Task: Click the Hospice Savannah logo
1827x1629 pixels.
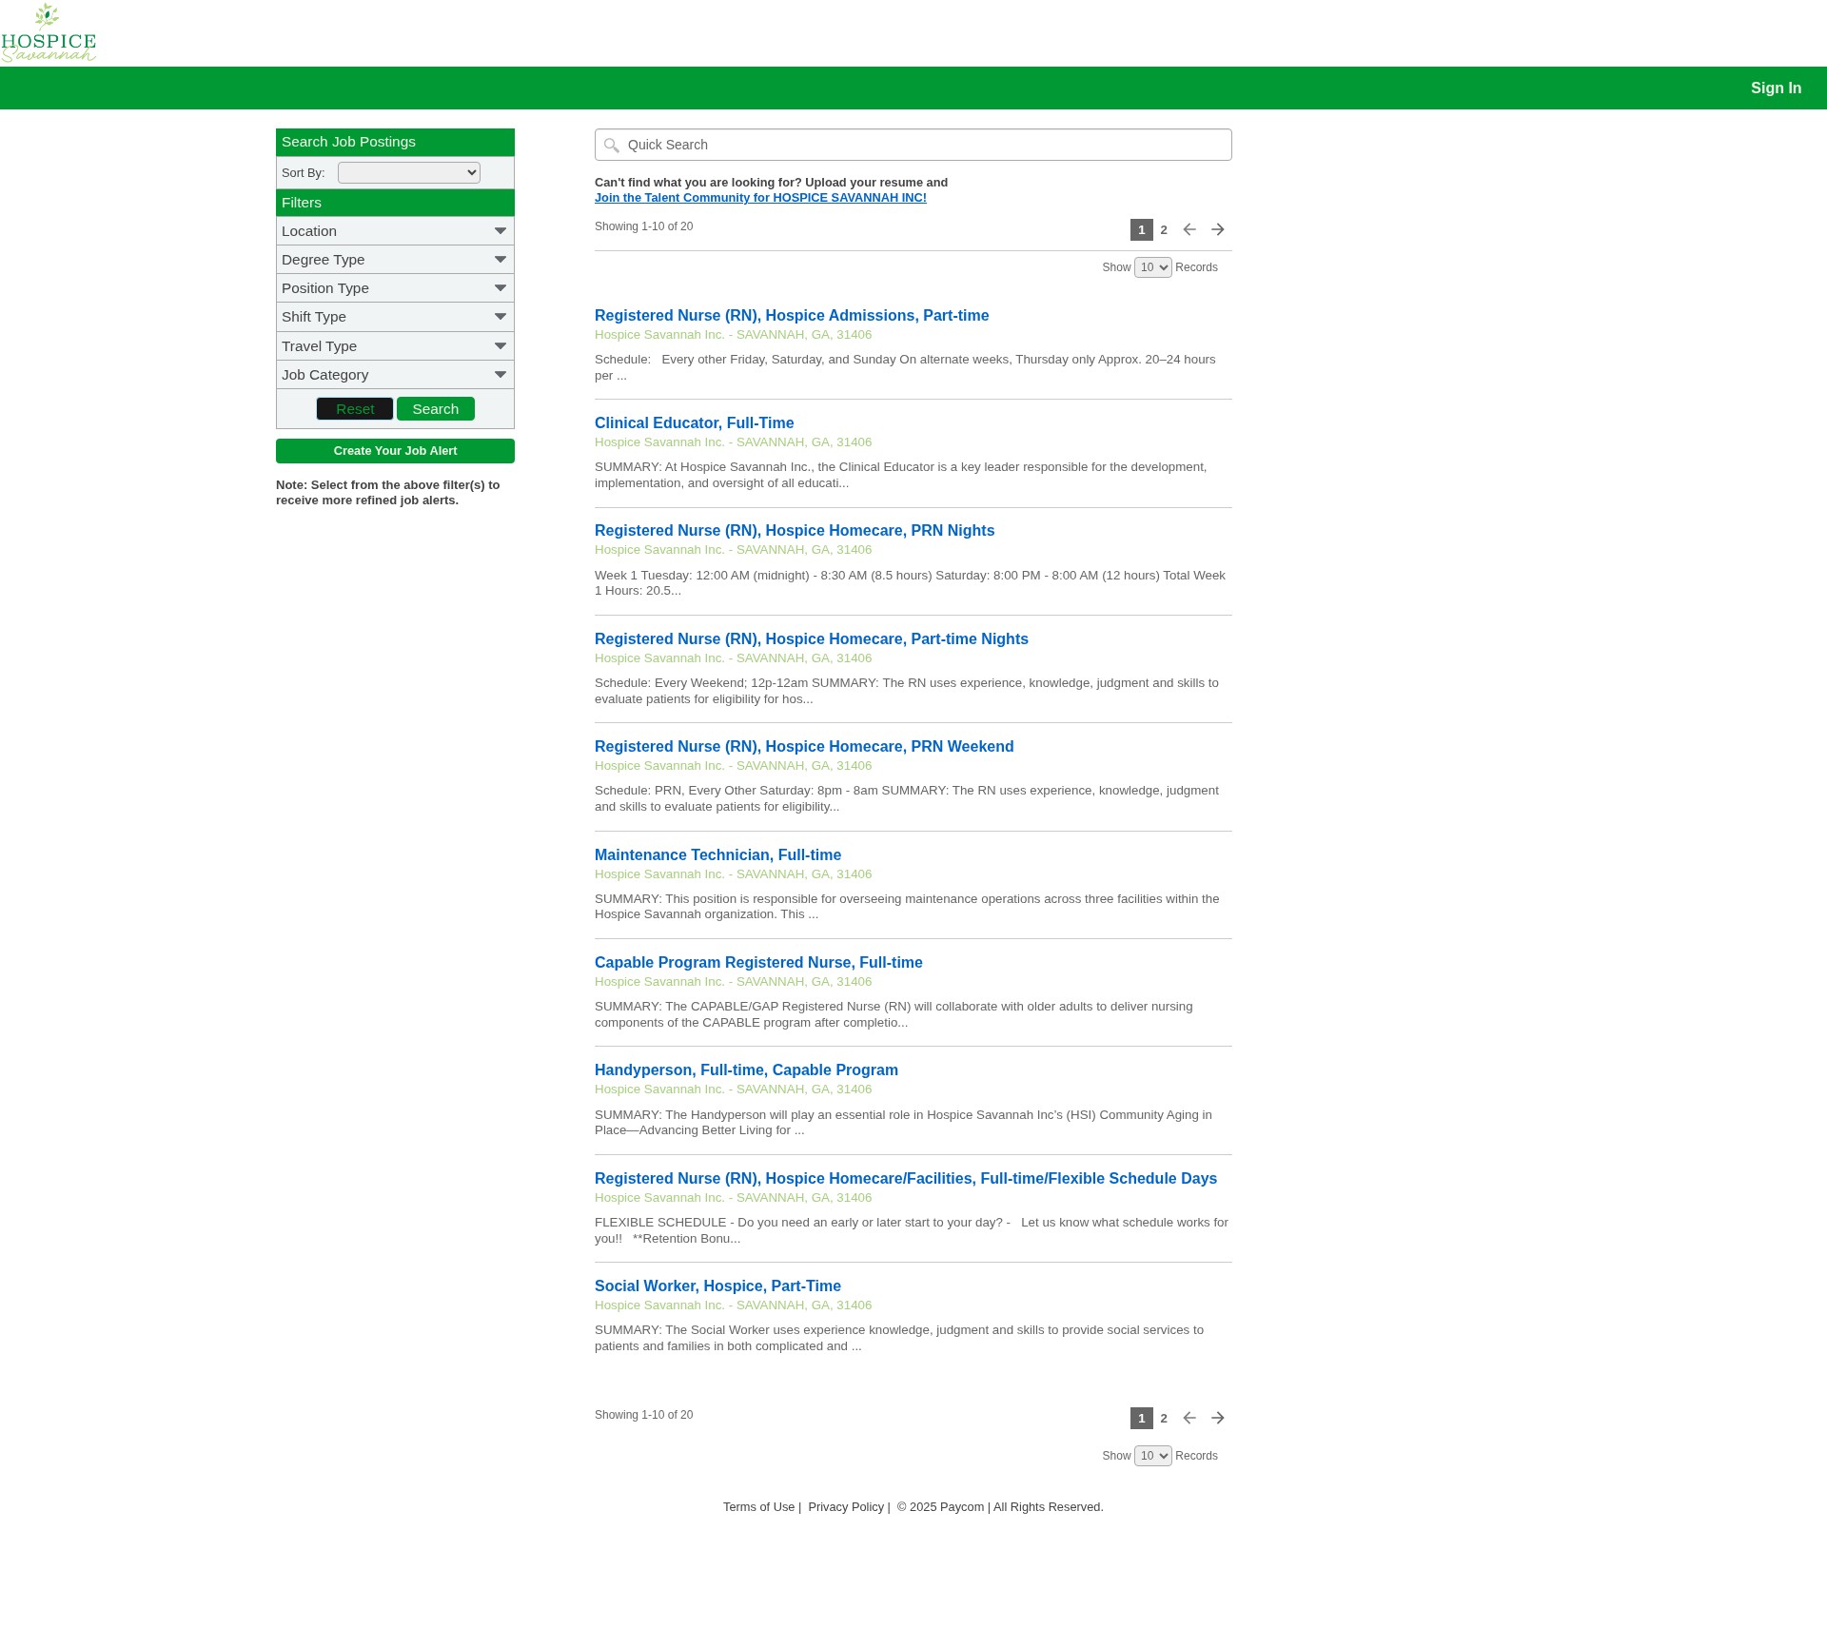Action: click(49, 33)
